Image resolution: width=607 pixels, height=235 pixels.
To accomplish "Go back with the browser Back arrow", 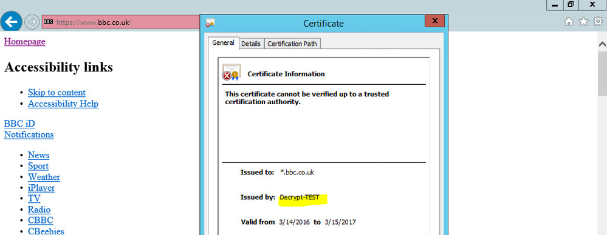I will 11,21.
